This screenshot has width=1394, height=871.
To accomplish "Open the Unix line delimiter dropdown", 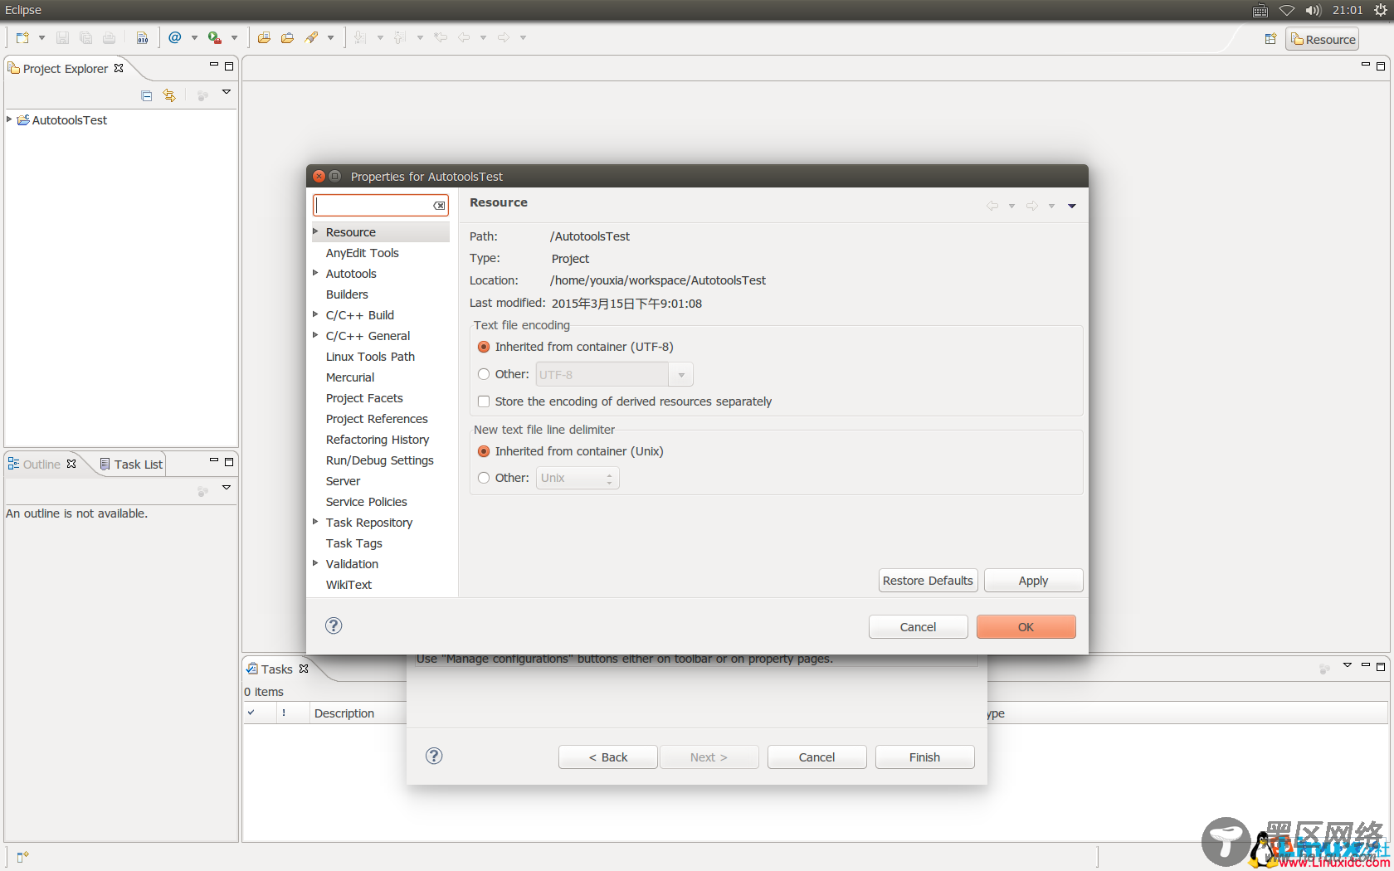I will tap(578, 478).
